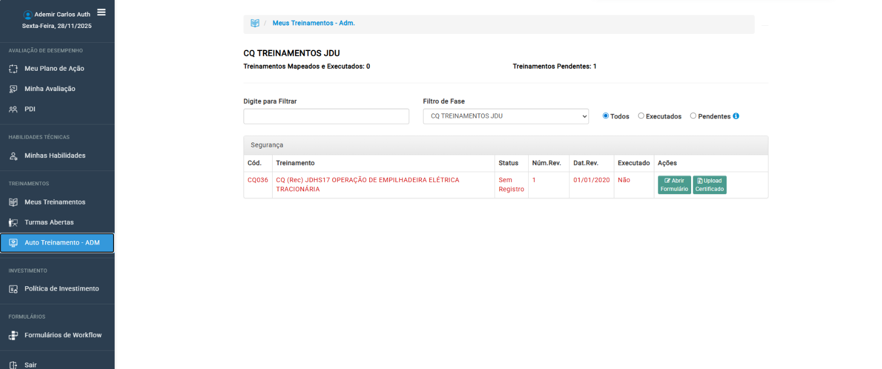Screen dimensions: 882x369
Task: Open the Filtro de Fase dropdown
Action: click(x=505, y=116)
